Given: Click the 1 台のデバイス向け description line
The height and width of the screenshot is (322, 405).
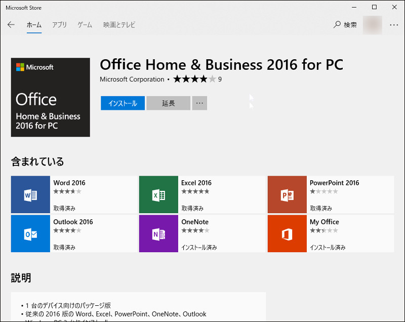Looking at the screenshot, I should click(x=68, y=305).
